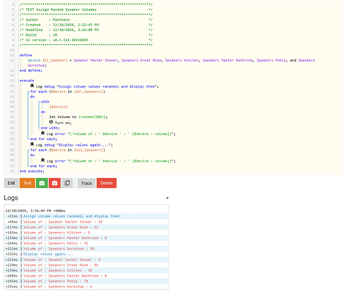
Task: Click the Author Pantheon comment line
Action: [86, 20]
